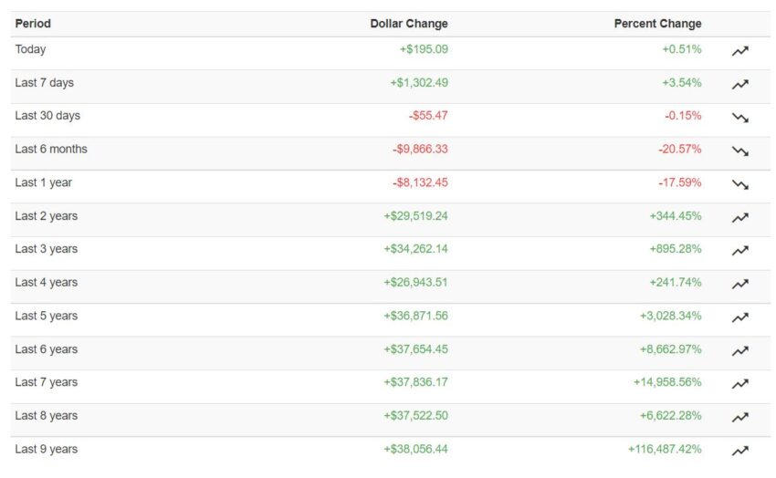Click the upward trend icon for Last 5 years

739,317
